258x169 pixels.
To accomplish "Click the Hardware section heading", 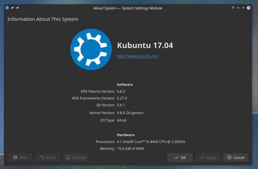I will click(126, 135).
